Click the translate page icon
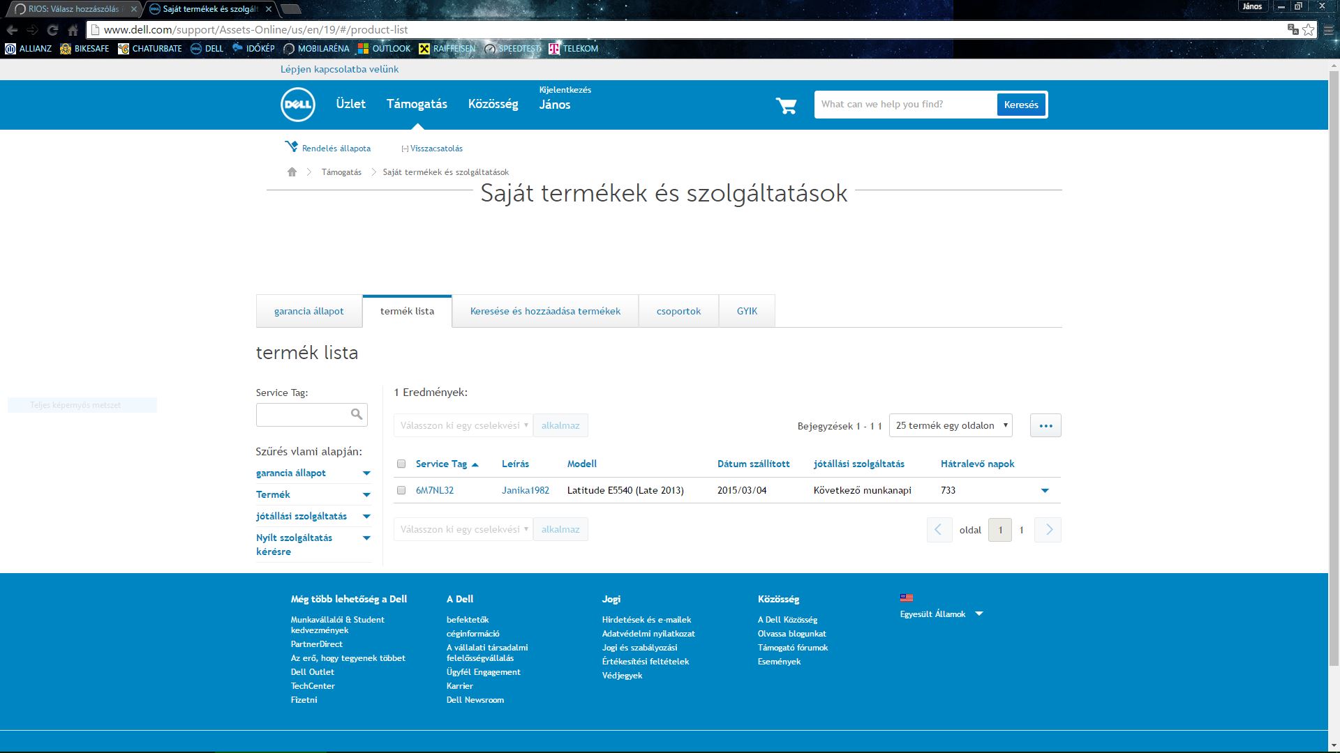 click(1293, 29)
